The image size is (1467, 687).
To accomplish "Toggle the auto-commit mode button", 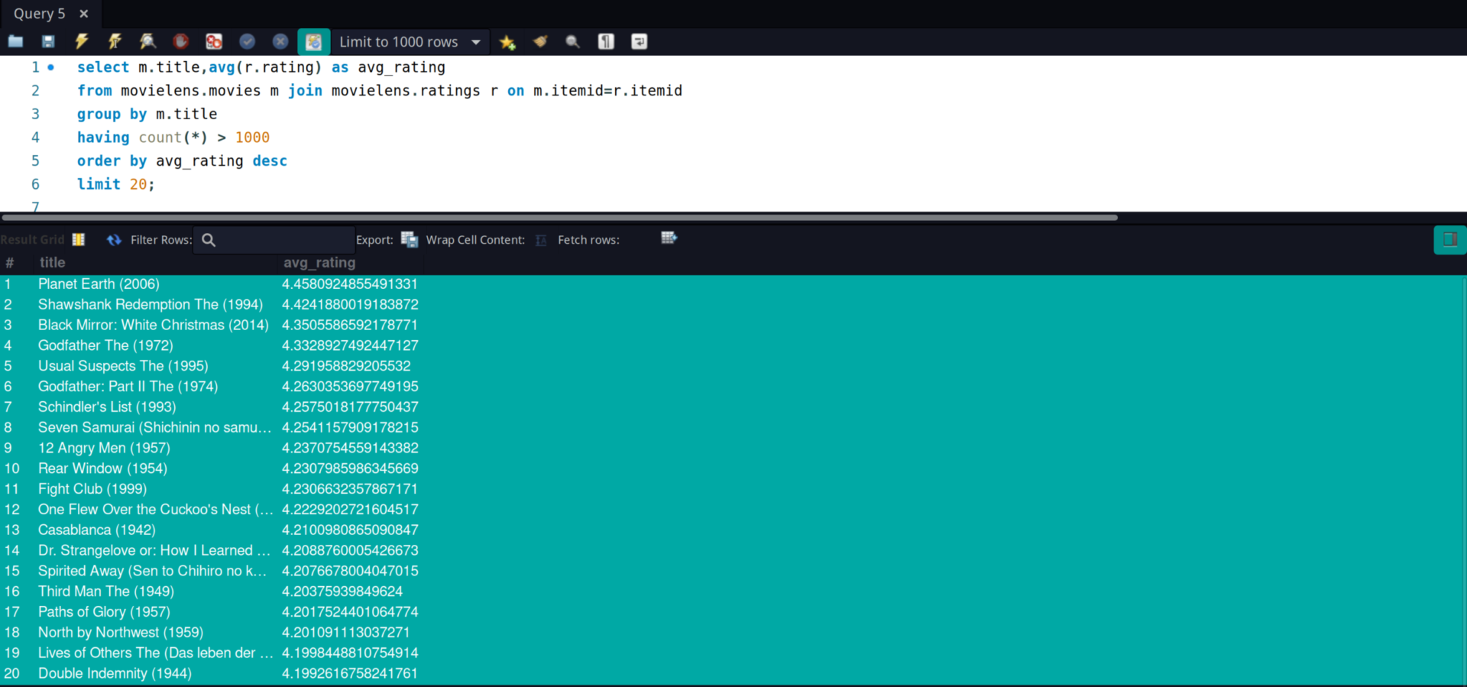I will [x=313, y=42].
